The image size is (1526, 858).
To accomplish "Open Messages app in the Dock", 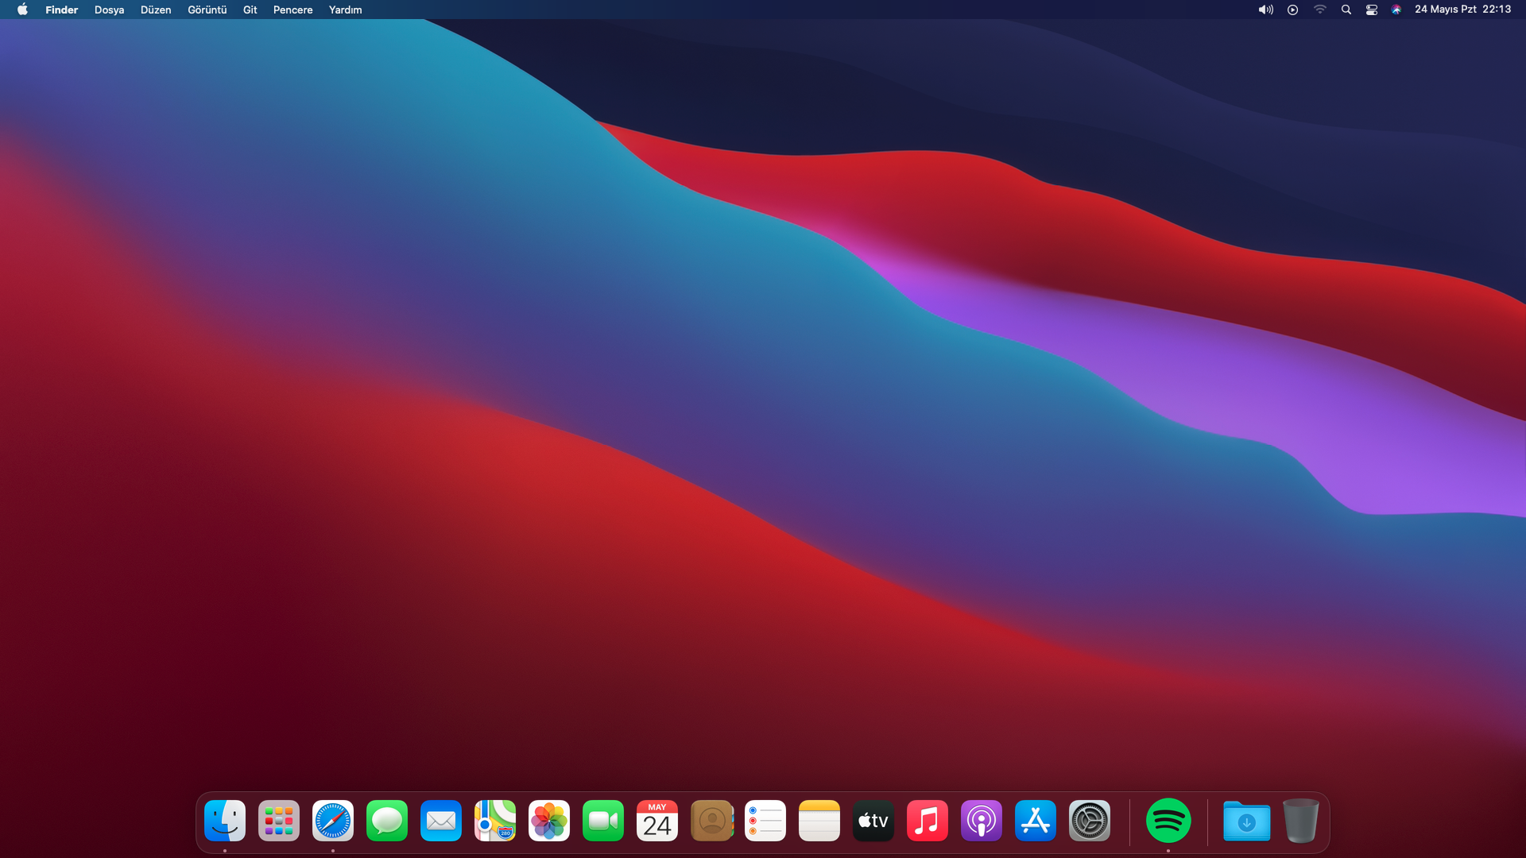I will click(387, 821).
